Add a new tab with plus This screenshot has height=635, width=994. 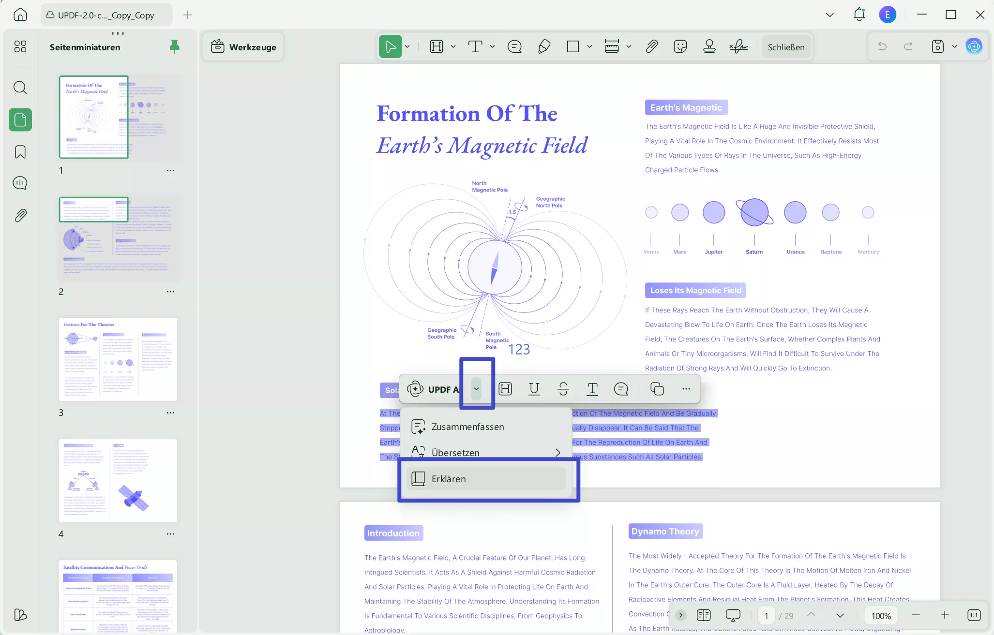(188, 15)
